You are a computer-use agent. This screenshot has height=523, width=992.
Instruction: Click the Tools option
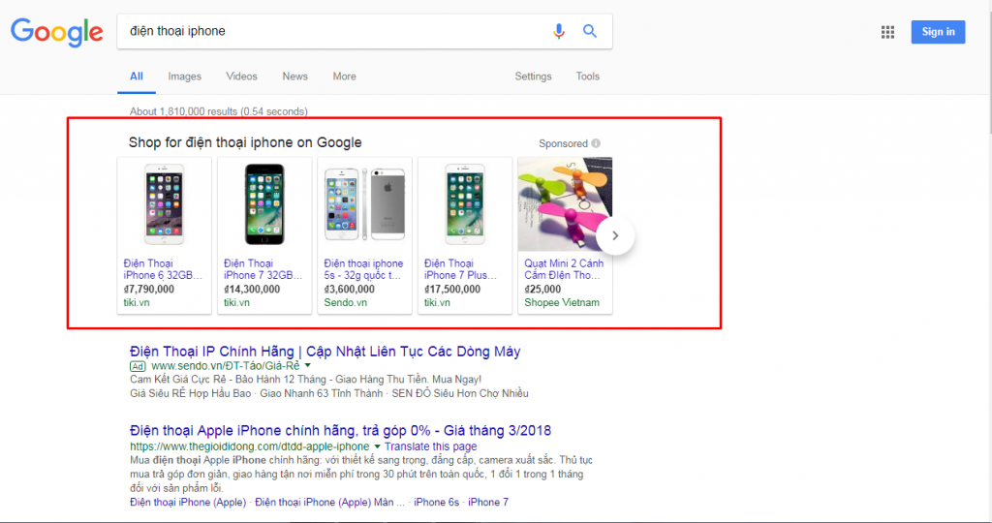click(587, 77)
